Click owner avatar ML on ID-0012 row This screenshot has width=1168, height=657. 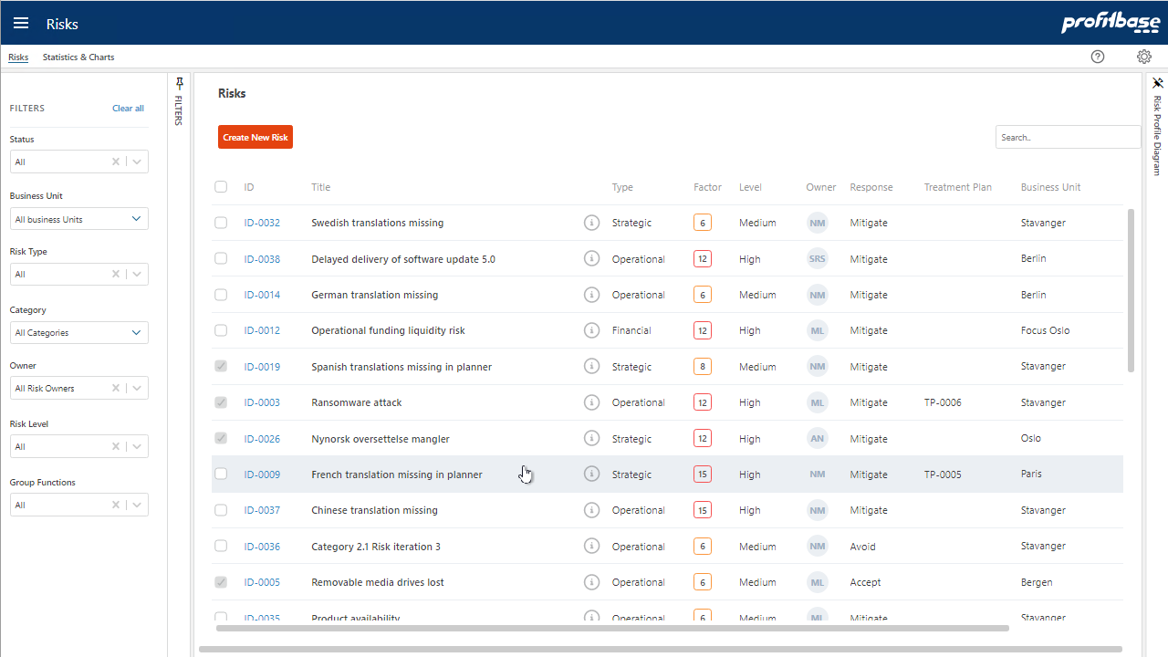tap(817, 330)
